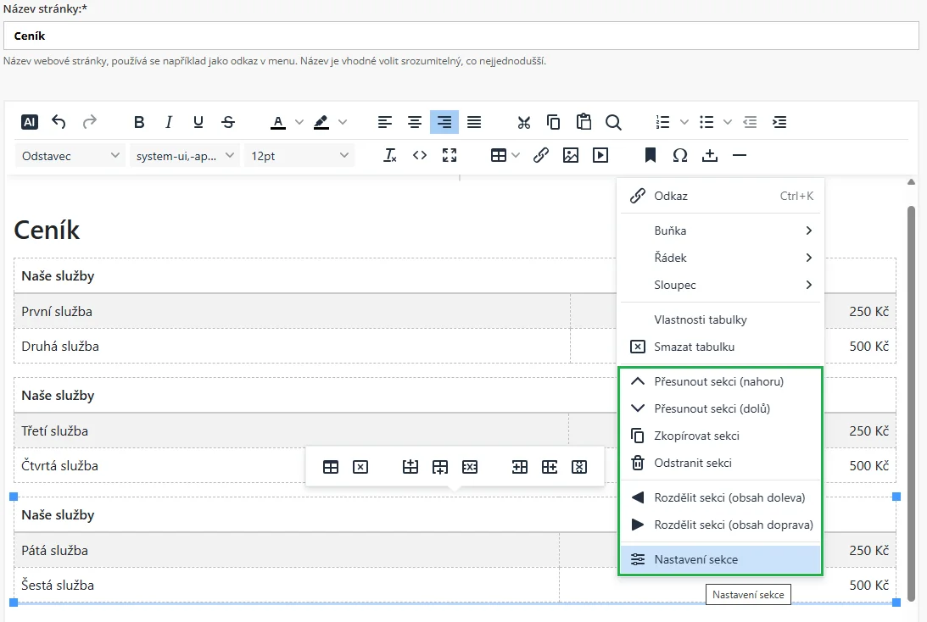The image size is (927, 622).
Task: Insert image using the picture icon
Action: click(571, 155)
